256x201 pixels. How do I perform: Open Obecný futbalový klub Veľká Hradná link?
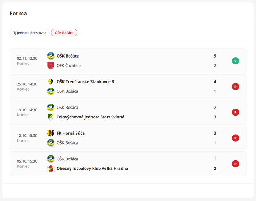point(93,168)
